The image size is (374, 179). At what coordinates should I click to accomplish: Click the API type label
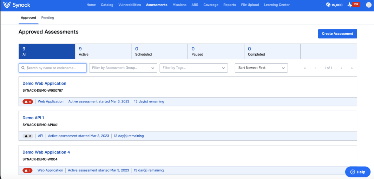pos(40,136)
